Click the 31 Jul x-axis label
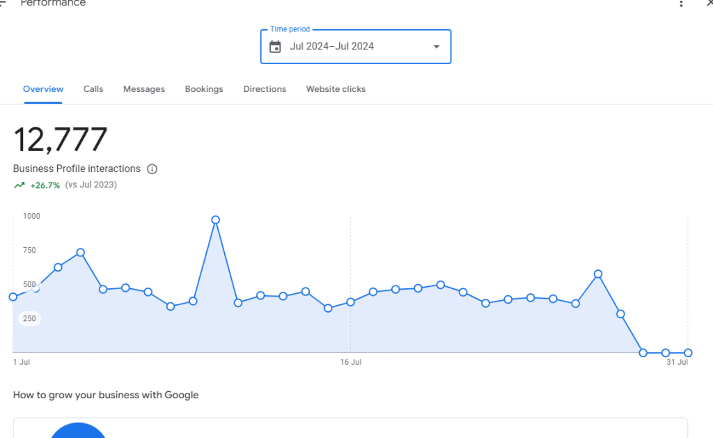 coord(677,362)
